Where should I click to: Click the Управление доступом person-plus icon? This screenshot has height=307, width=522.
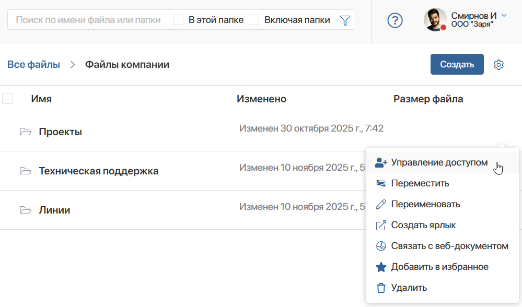click(x=381, y=162)
